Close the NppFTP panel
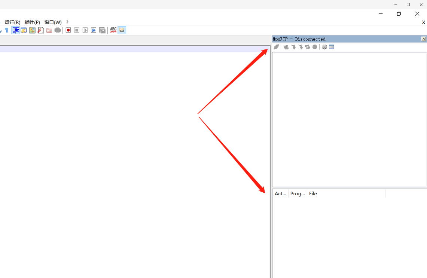The width and height of the screenshot is (427, 278). click(423, 39)
